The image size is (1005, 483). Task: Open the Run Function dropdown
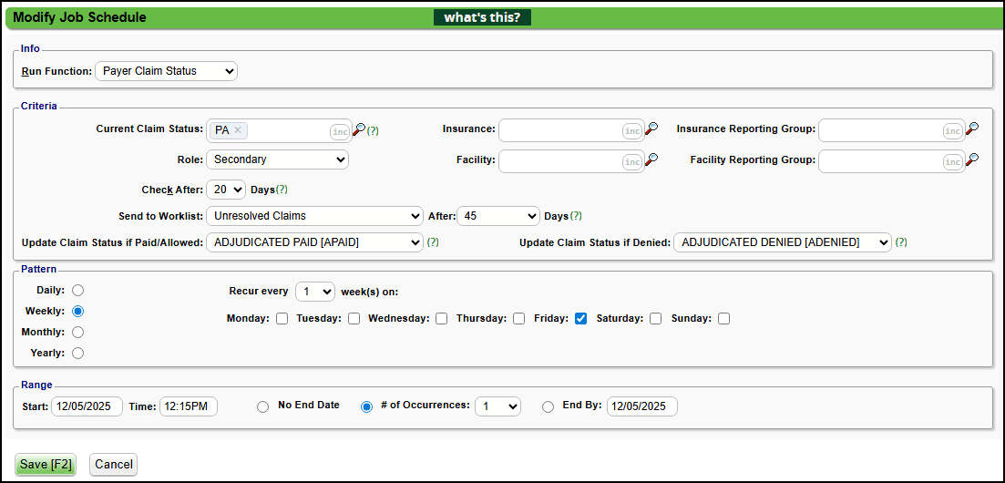[x=166, y=71]
